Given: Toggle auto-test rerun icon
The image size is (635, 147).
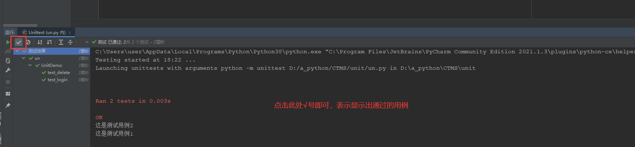Looking at the screenshot, I should (x=8, y=61).
